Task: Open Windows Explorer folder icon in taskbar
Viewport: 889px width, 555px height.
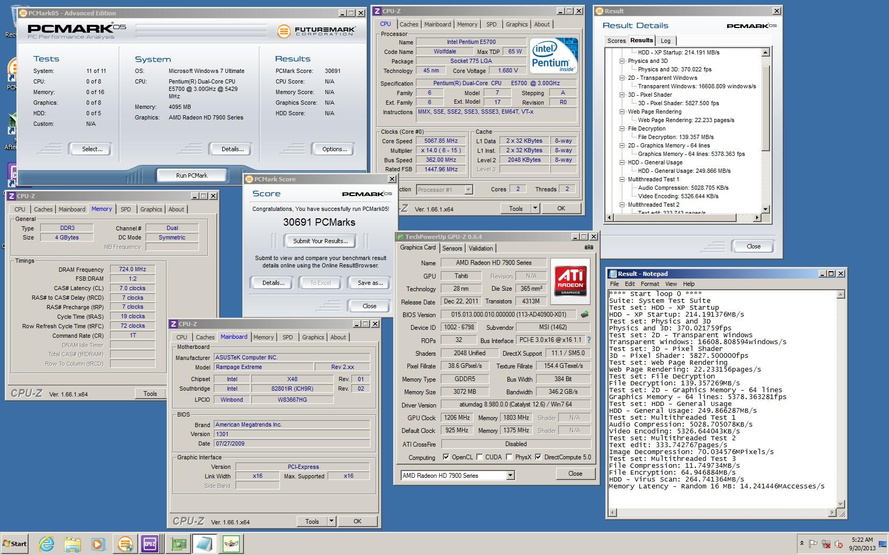Action: tap(72, 543)
